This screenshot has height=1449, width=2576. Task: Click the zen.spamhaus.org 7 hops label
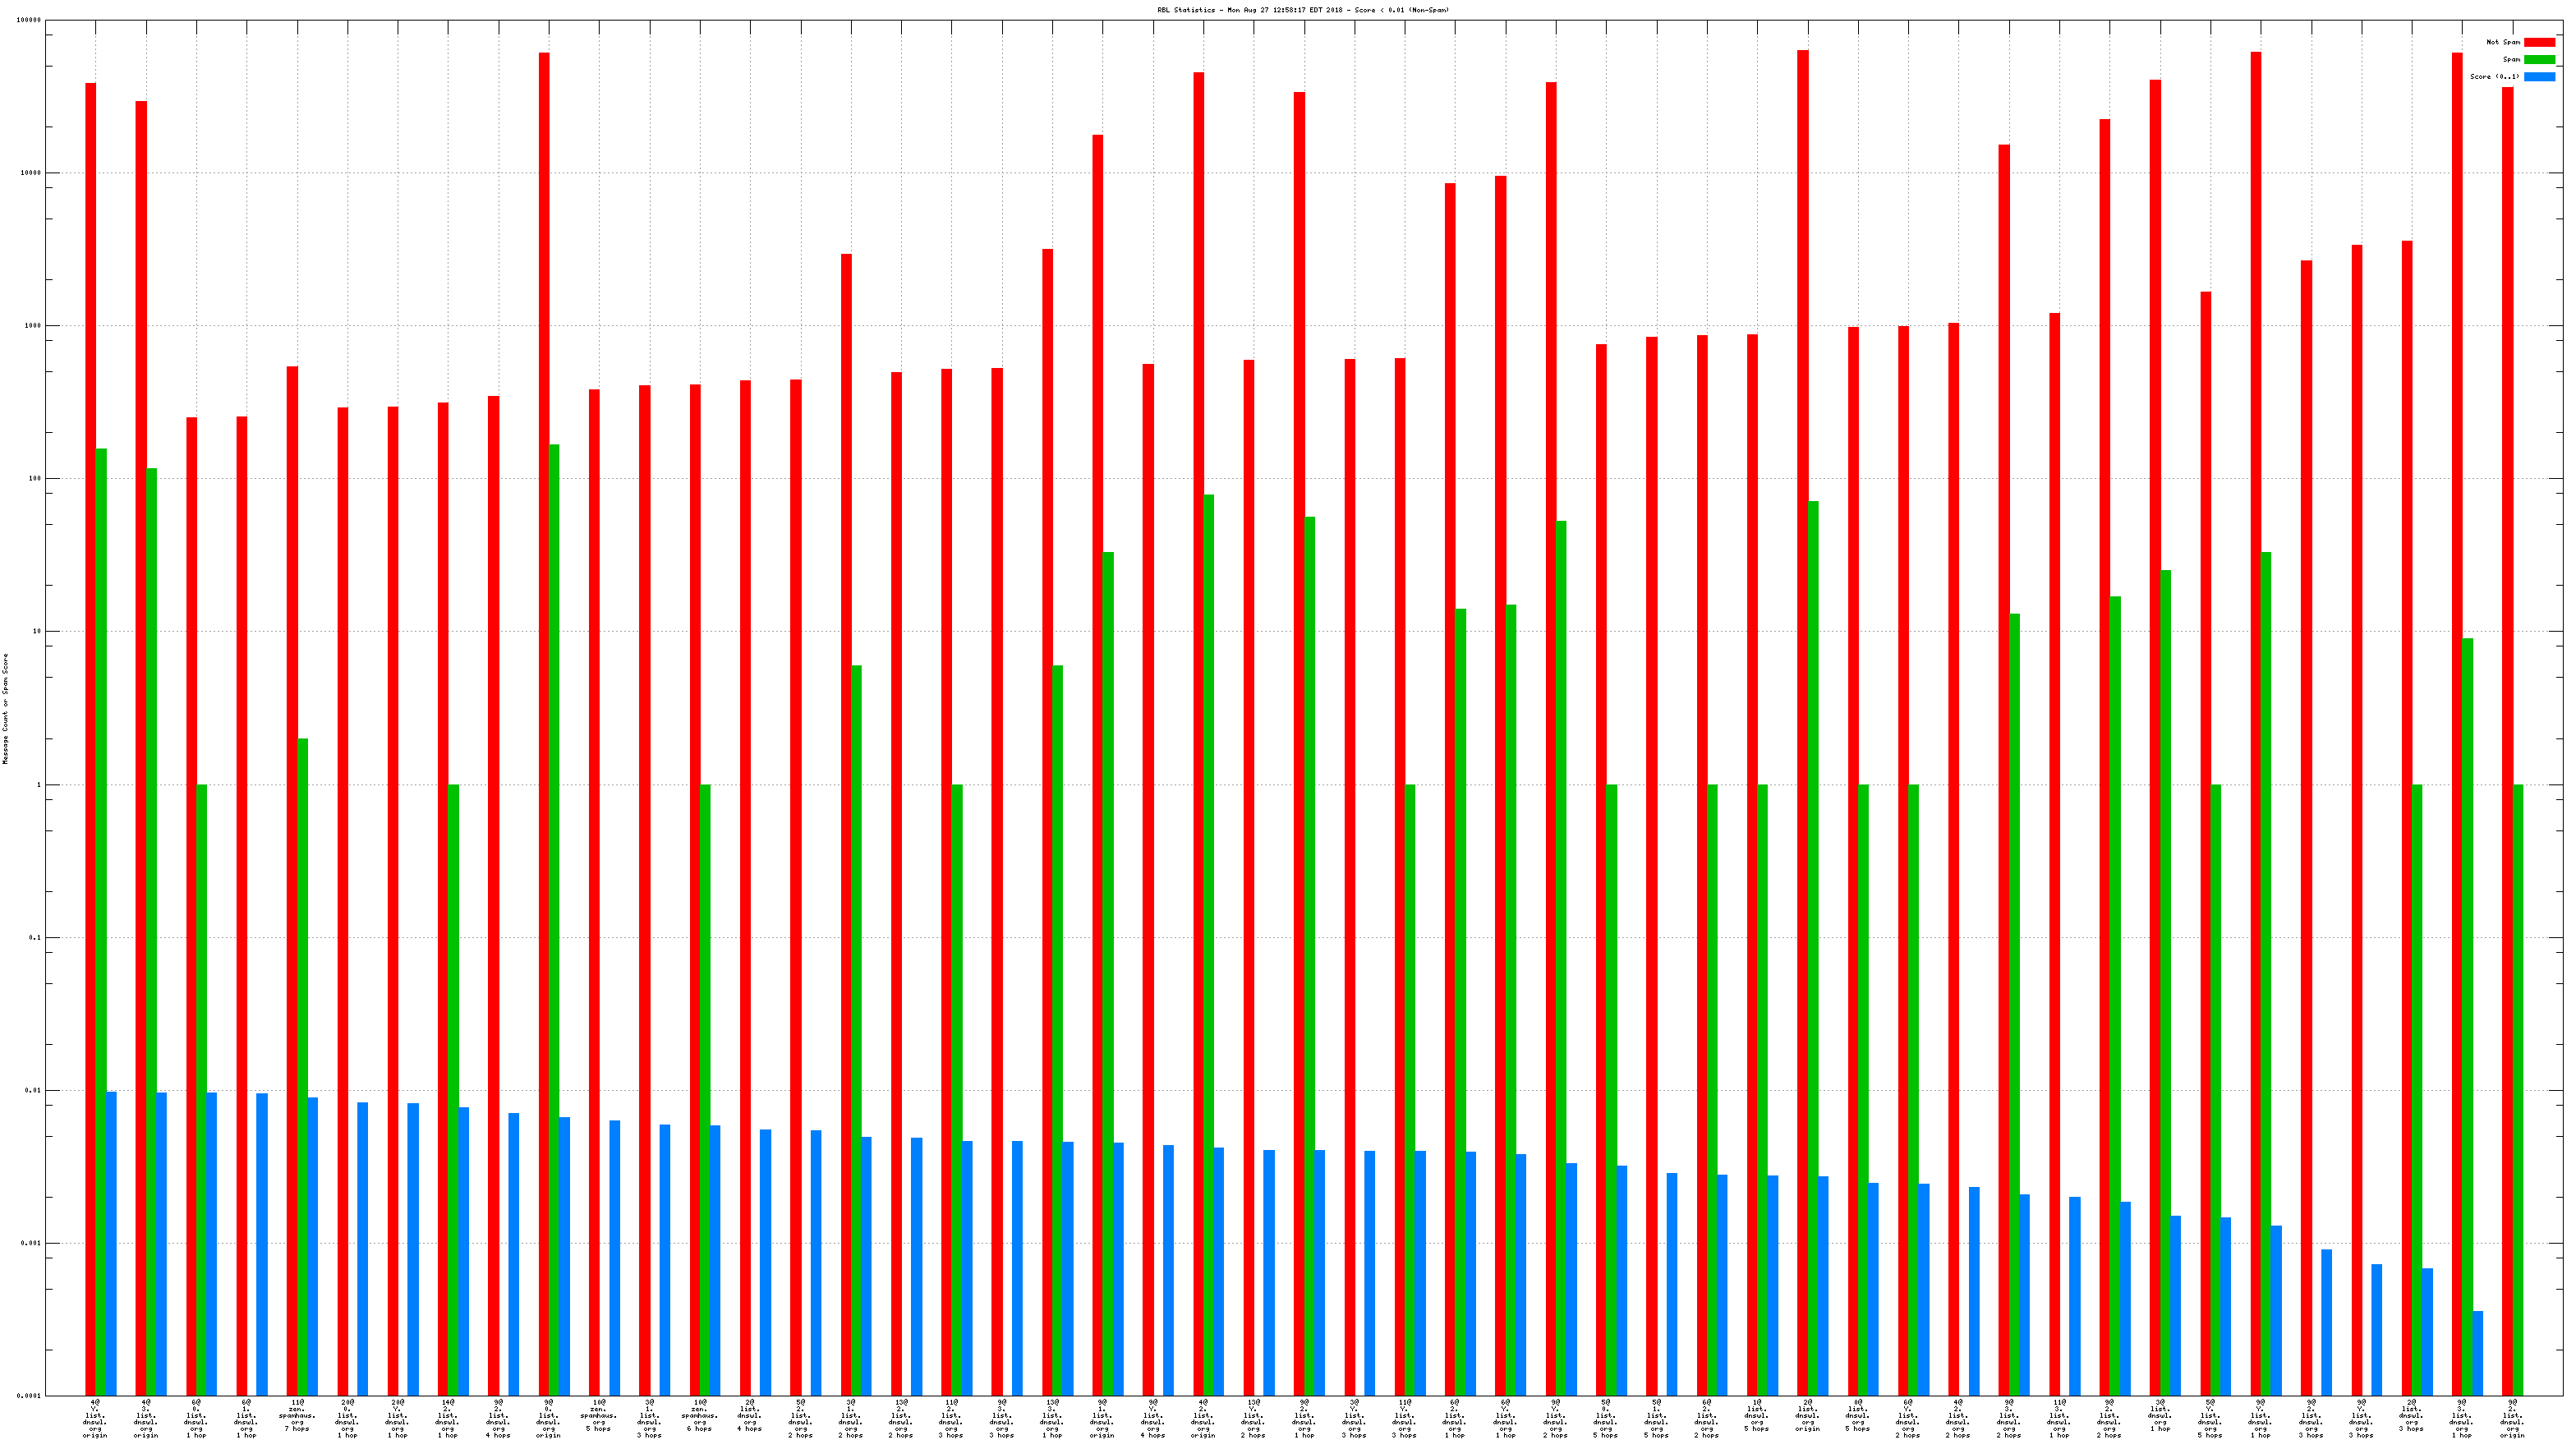(x=297, y=1416)
